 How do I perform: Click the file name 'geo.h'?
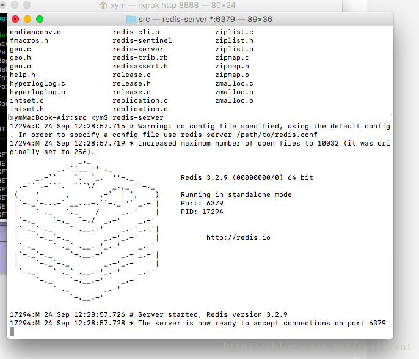tap(21, 57)
